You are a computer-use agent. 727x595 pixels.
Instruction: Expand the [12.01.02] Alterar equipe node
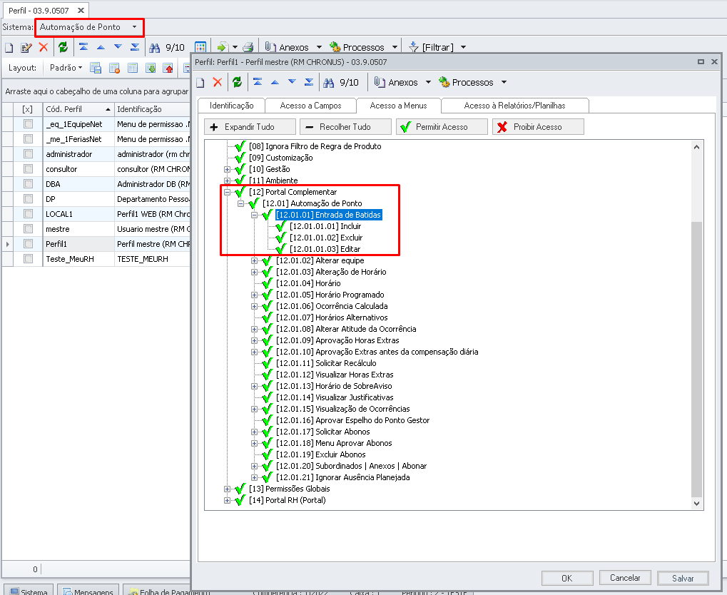pos(254,260)
